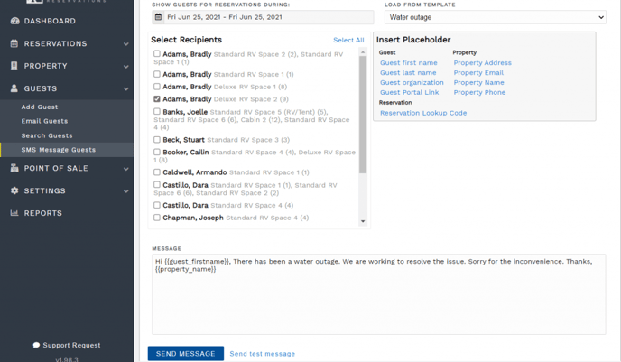
Task: Click the Property building icon
Action: (x=14, y=66)
